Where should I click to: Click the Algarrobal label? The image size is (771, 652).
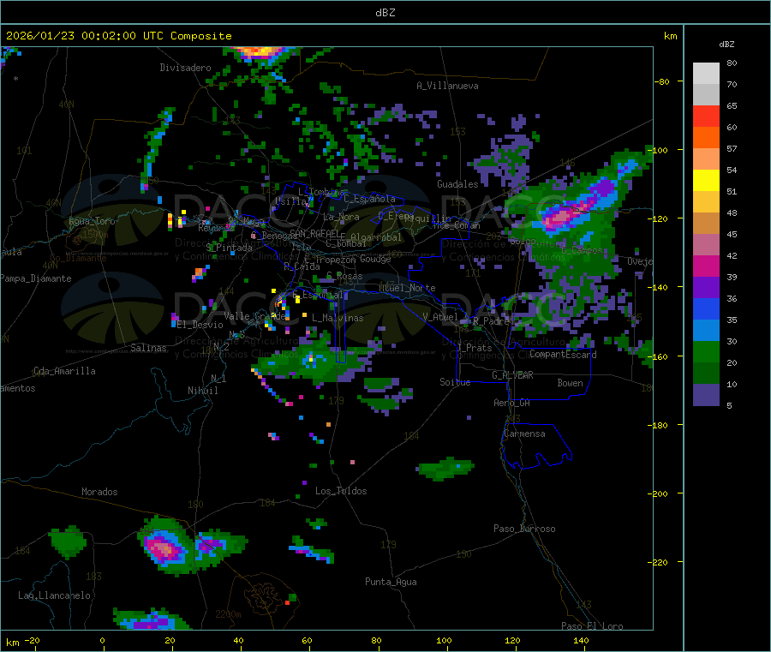376,237
